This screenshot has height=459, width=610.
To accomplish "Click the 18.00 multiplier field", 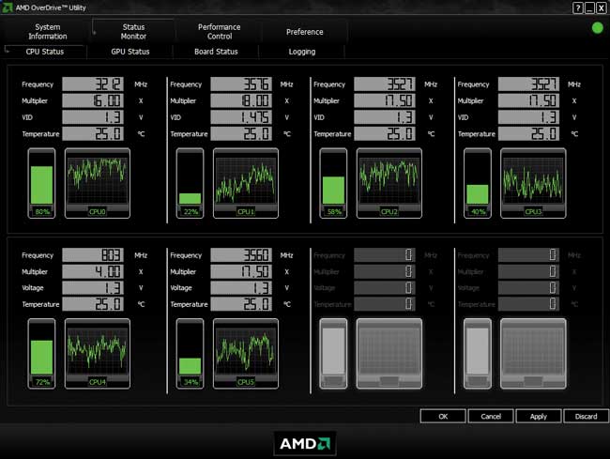I will point(241,100).
